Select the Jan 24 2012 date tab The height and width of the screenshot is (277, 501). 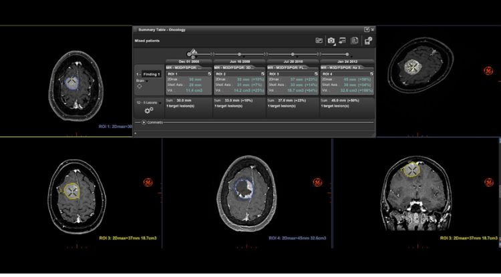(347, 61)
